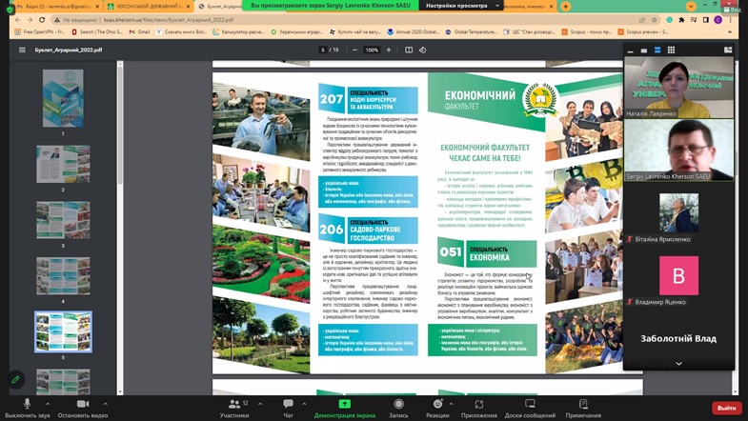Viewport: 748px width, 421px height.
Task: Click the PDF page number field
Action: [x=323, y=50]
